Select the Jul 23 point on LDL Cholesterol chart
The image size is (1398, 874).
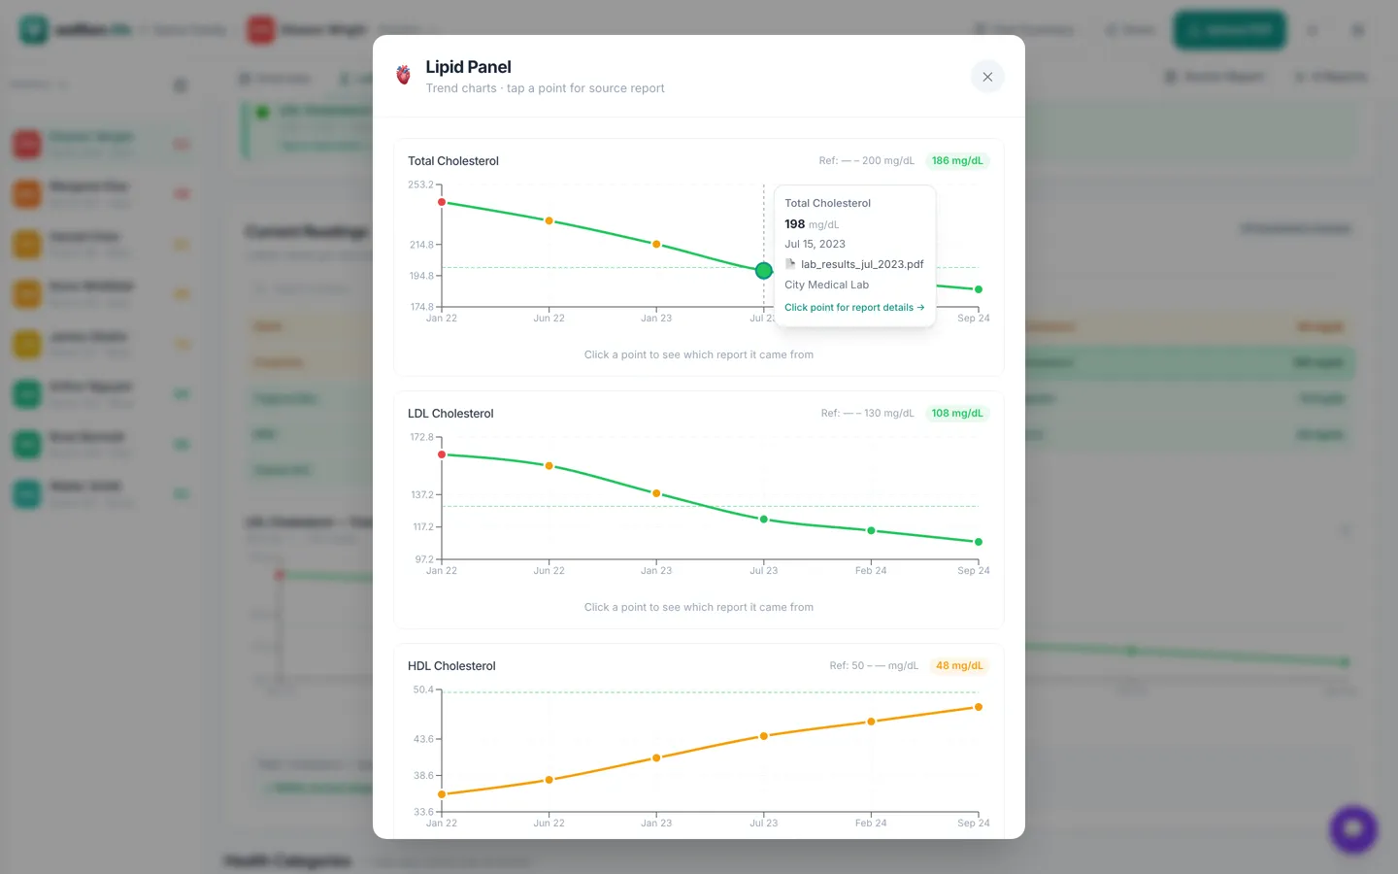coord(764,520)
